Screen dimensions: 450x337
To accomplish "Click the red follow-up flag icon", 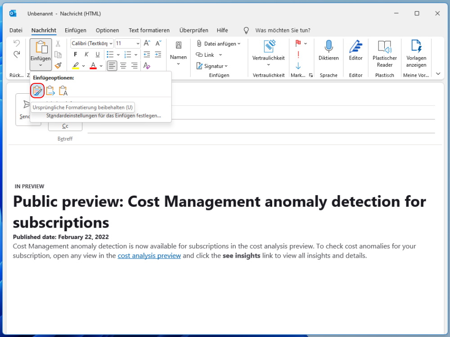I will pyautogui.click(x=298, y=43).
